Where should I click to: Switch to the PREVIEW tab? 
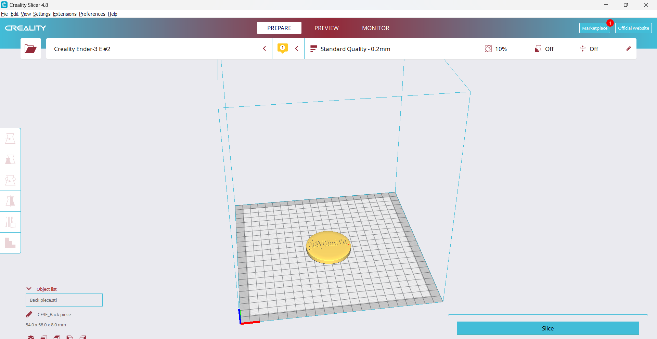click(326, 28)
